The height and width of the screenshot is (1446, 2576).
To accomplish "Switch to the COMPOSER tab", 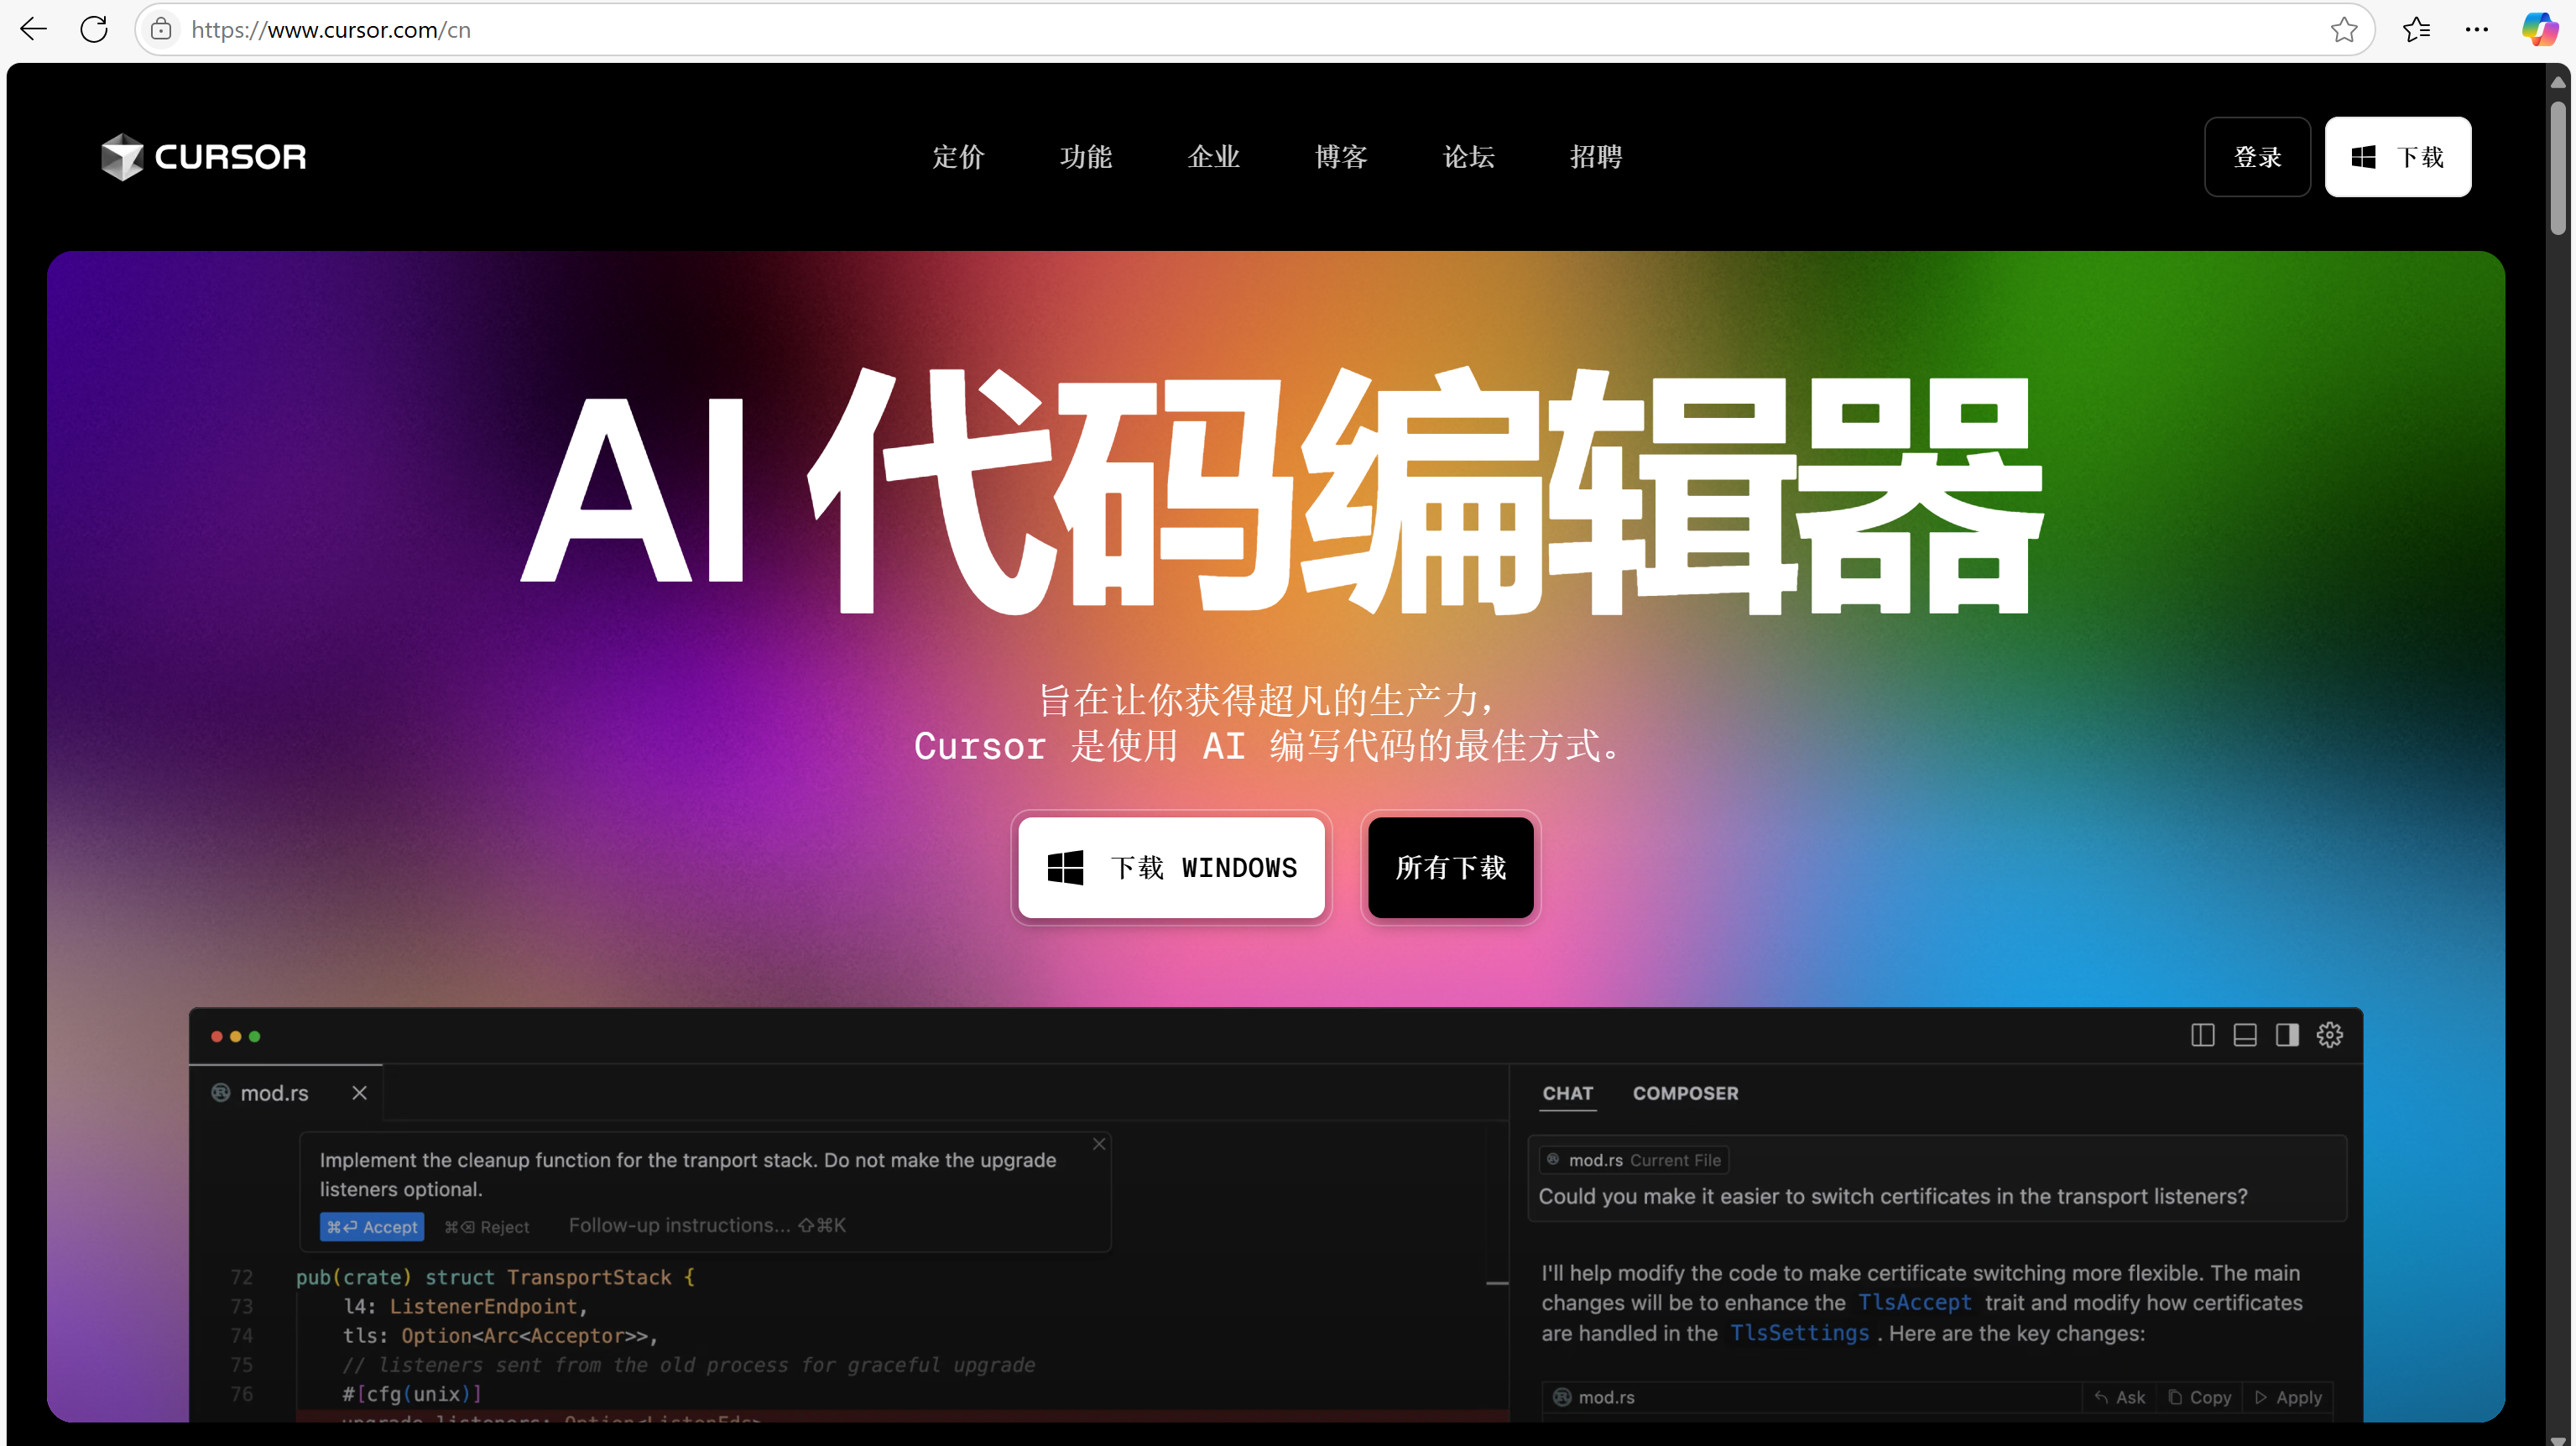I will pyautogui.click(x=1685, y=1093).
